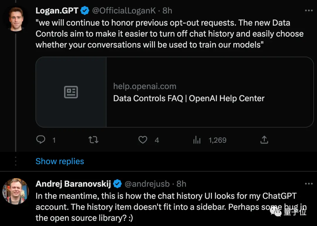Click the article icon in link card

(x=71, y=92)
